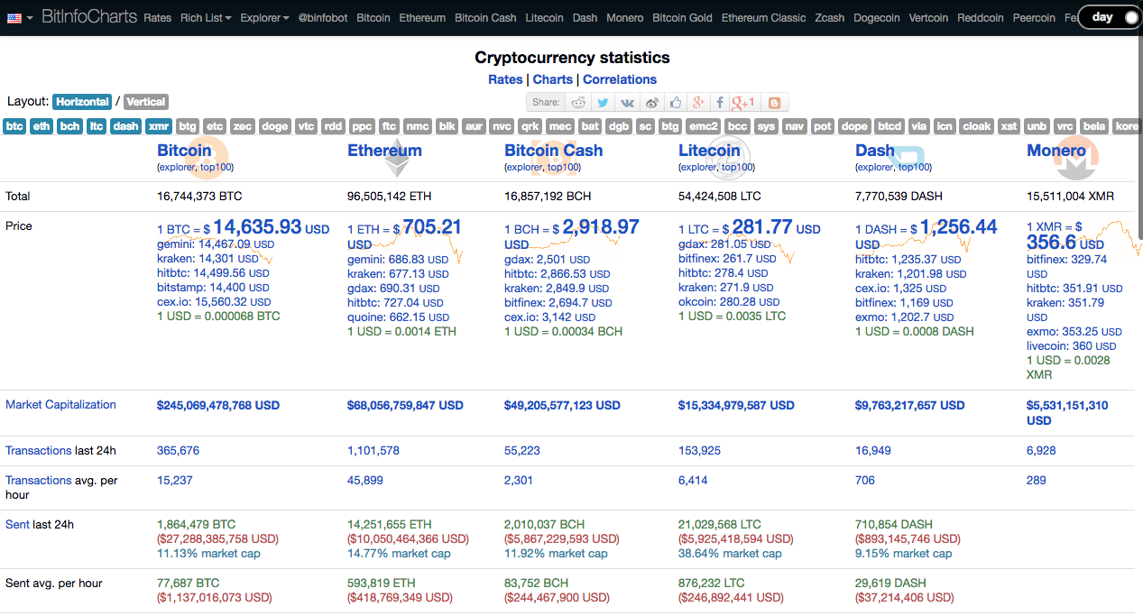Open the US flag language selector

click(20, 17)
